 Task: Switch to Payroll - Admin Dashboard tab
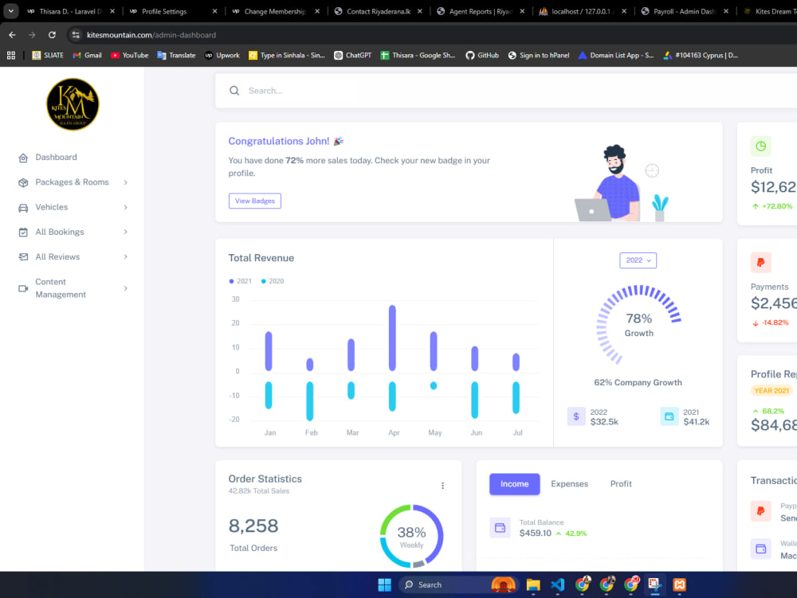click(x=684, y=11)
